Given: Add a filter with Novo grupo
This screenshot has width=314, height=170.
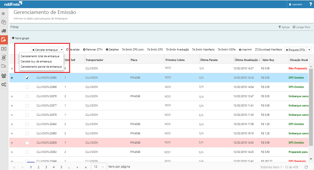Looking at the screenshot, I should [x=20, y=38].
